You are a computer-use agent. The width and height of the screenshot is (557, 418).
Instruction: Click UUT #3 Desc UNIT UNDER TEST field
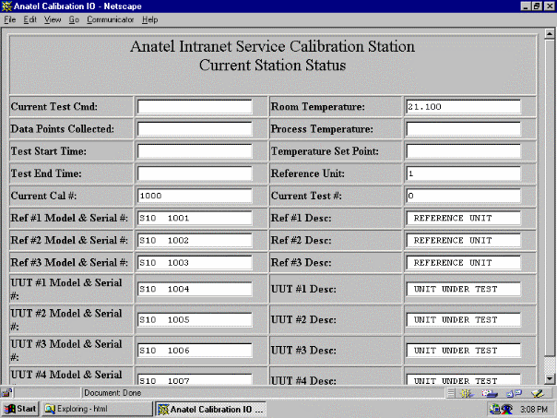463,351
